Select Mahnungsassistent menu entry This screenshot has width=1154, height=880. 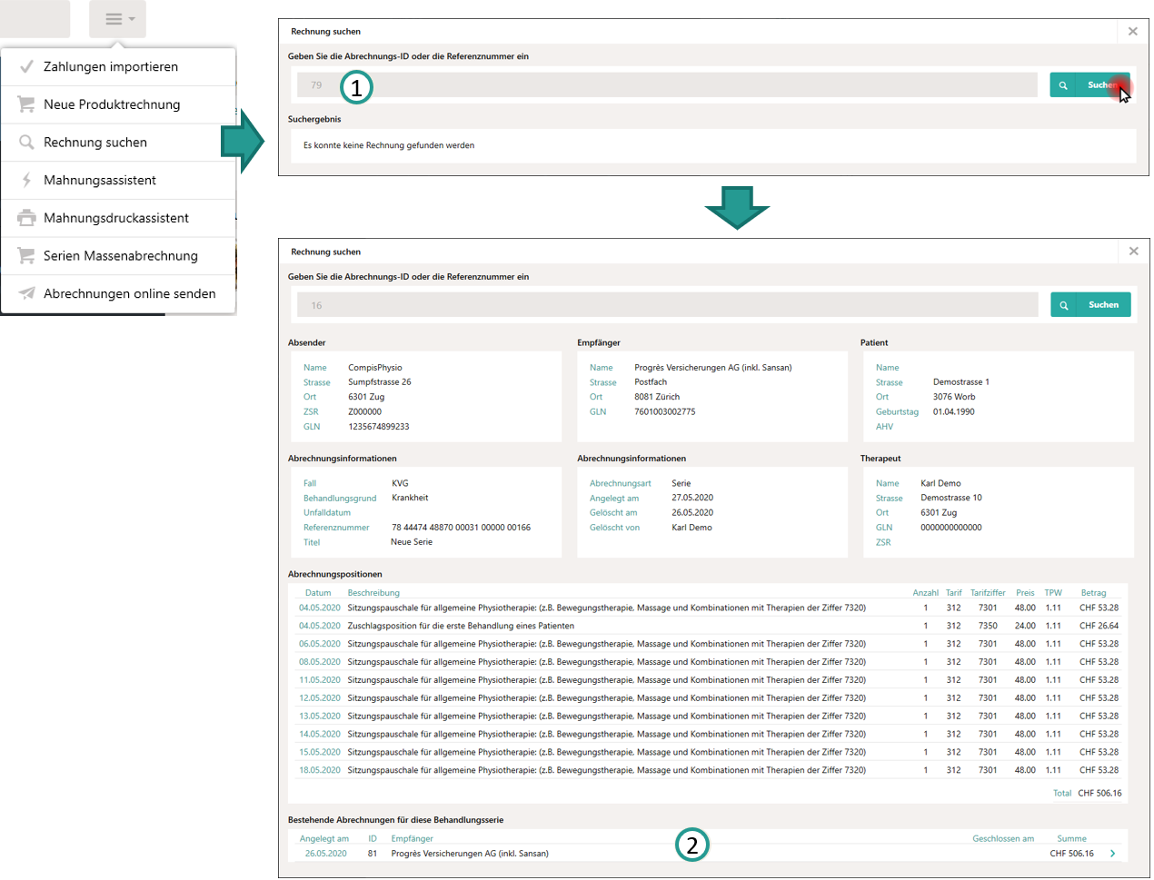pos(100,180)
